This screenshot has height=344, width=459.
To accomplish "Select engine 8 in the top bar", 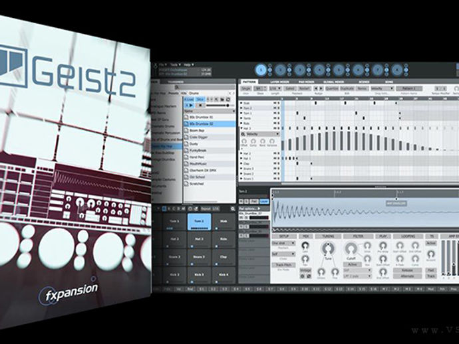I will click(397, 70).
